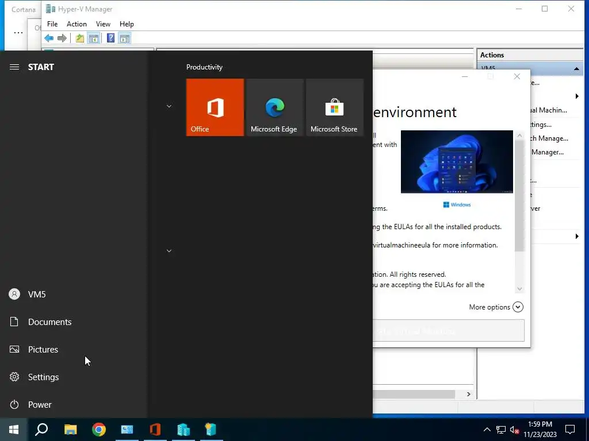This screenshot has width=589, height=441.
Task: Open the VM5 user account entry
Action: coord(73,295)
